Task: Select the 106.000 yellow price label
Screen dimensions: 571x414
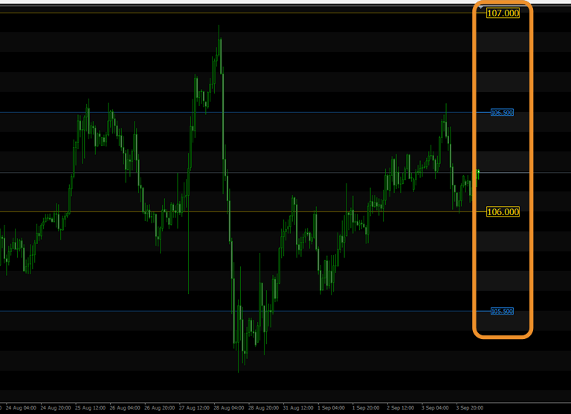Action: click(503, 211)
